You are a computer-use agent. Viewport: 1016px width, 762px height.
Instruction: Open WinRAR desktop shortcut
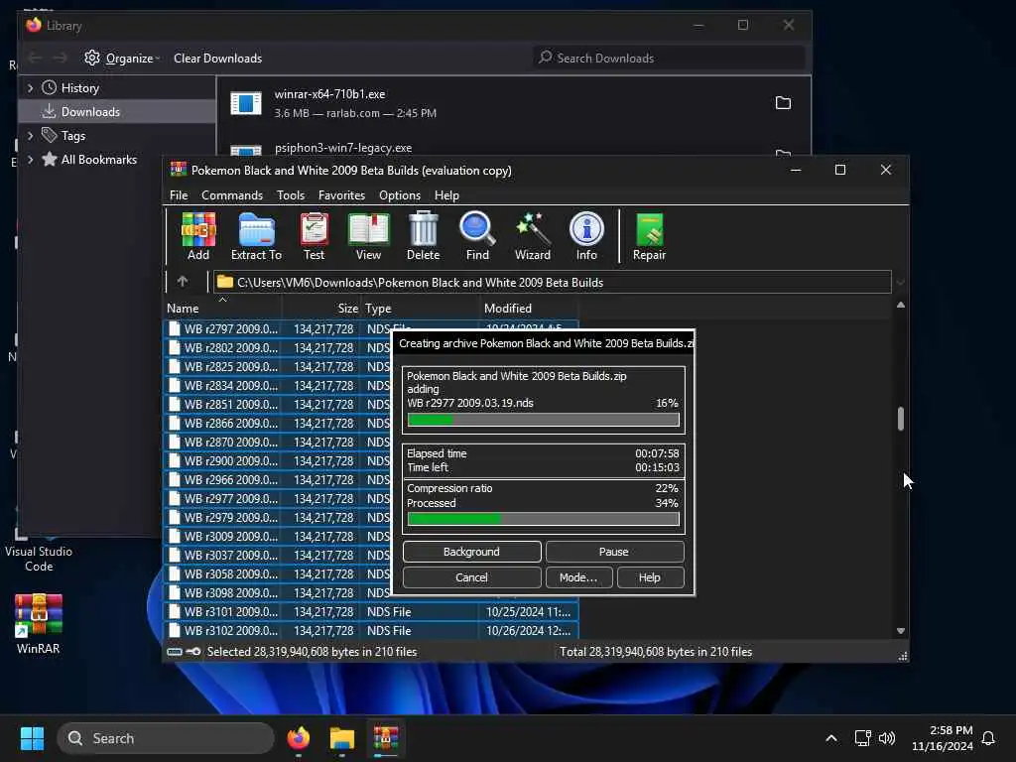(39, 624)
